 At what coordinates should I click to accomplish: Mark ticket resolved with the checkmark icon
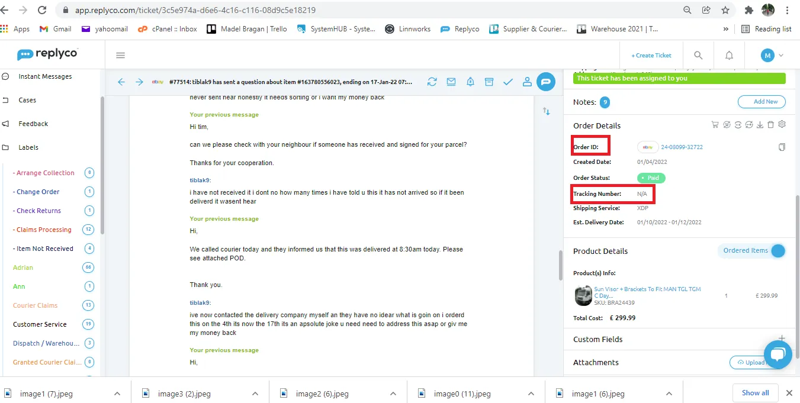click(x=508, y=82)
